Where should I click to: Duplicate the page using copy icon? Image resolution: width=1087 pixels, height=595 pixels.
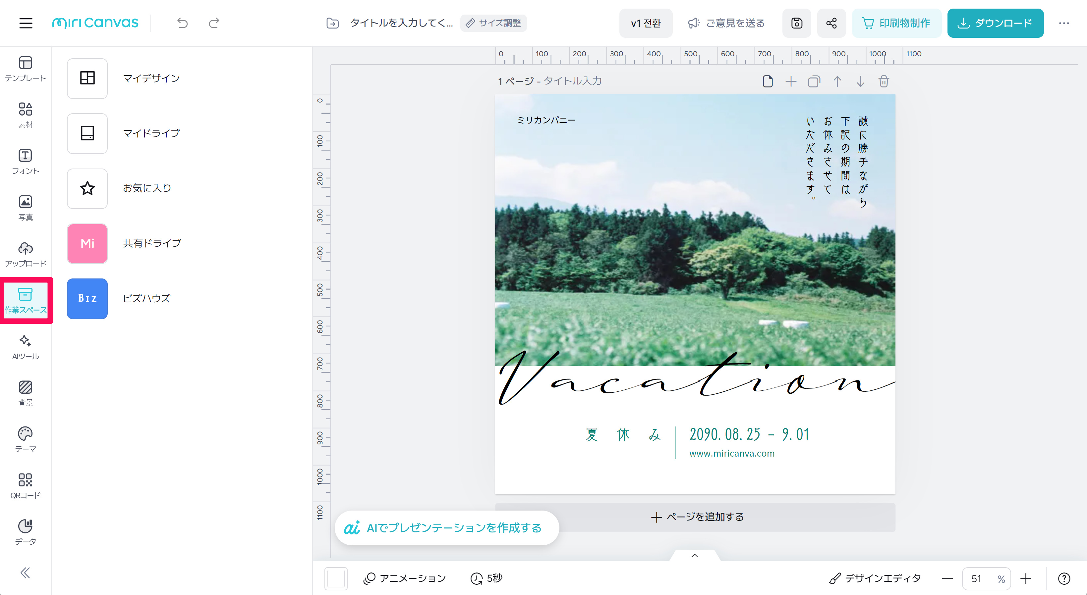[x=814, y=81]
